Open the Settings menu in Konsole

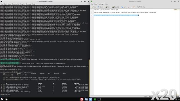pos(28,4)
